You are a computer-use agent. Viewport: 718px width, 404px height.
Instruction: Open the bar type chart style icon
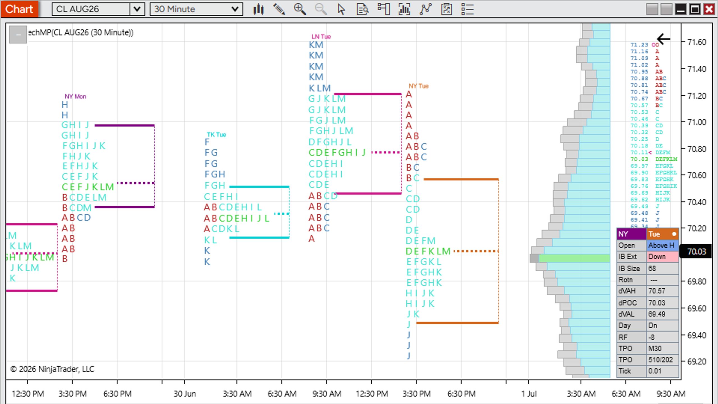point(258,9)
